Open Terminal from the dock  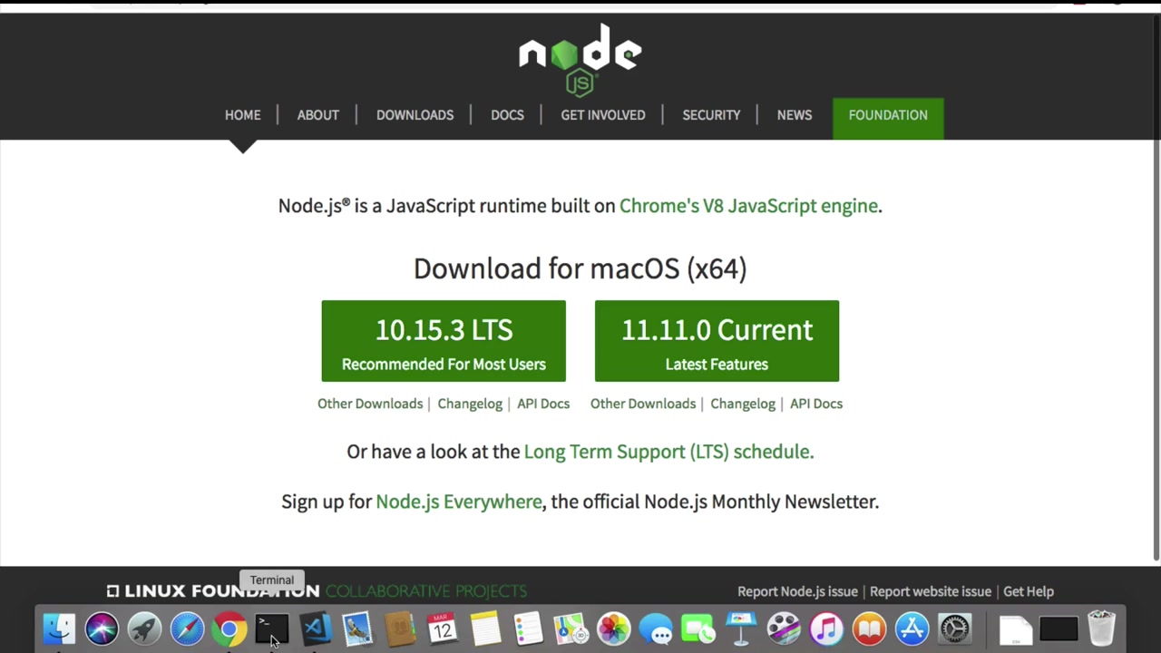coord(272,629)
